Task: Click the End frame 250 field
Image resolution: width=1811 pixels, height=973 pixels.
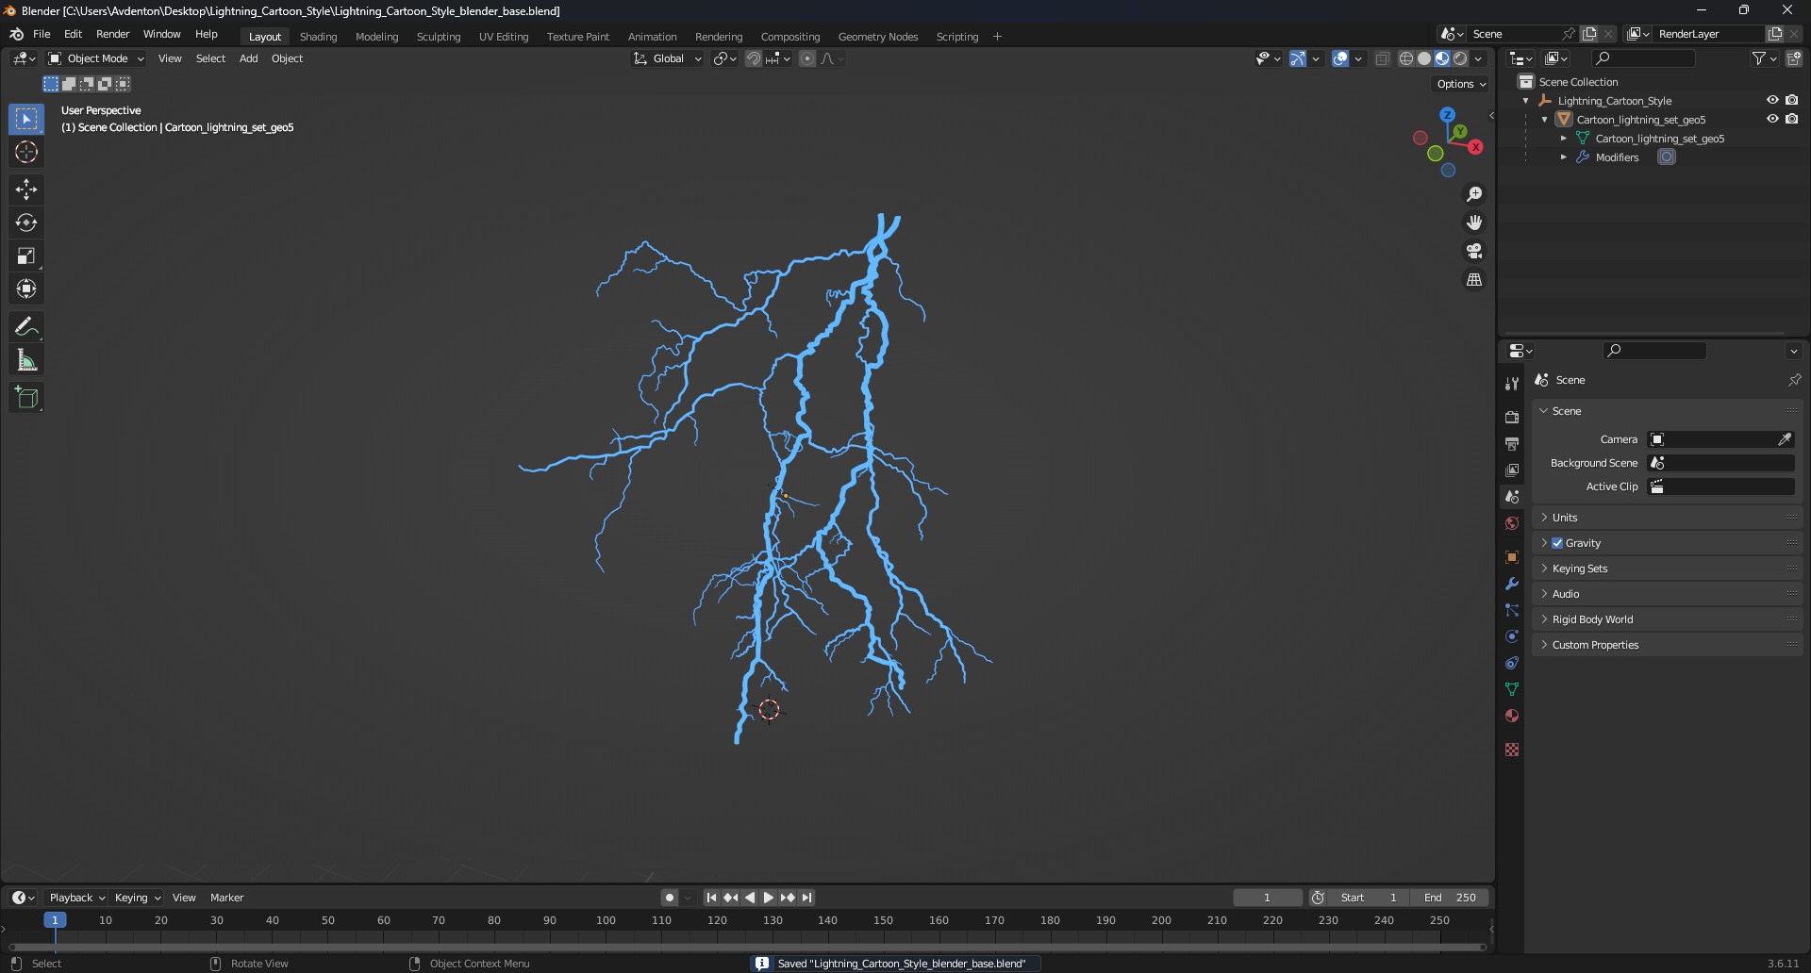Action: [1450, 898]
